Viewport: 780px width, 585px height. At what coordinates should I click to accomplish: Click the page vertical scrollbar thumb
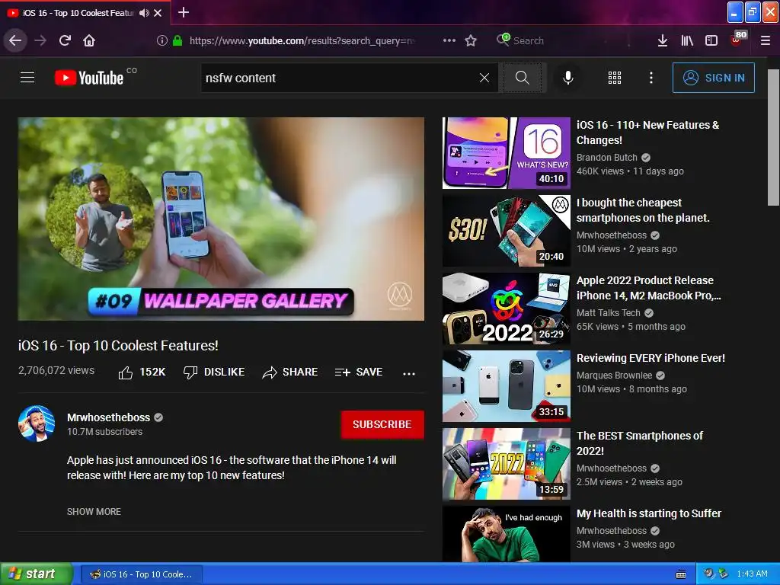click(x=773, y=137)
